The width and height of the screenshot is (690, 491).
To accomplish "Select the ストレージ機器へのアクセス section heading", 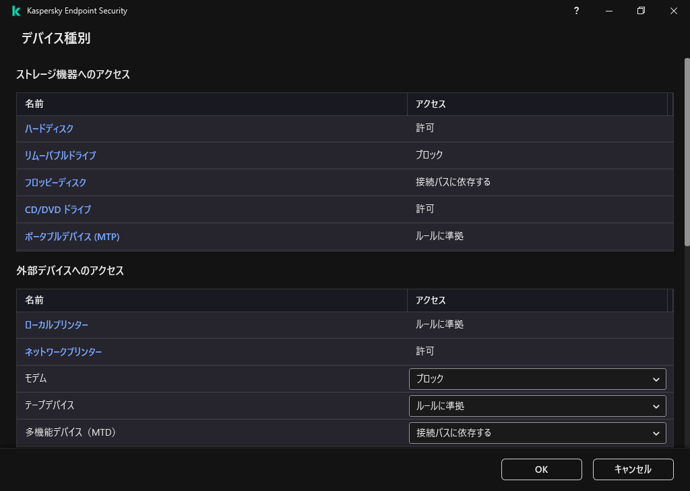I will pyautogui.click(x=74, y=74).
